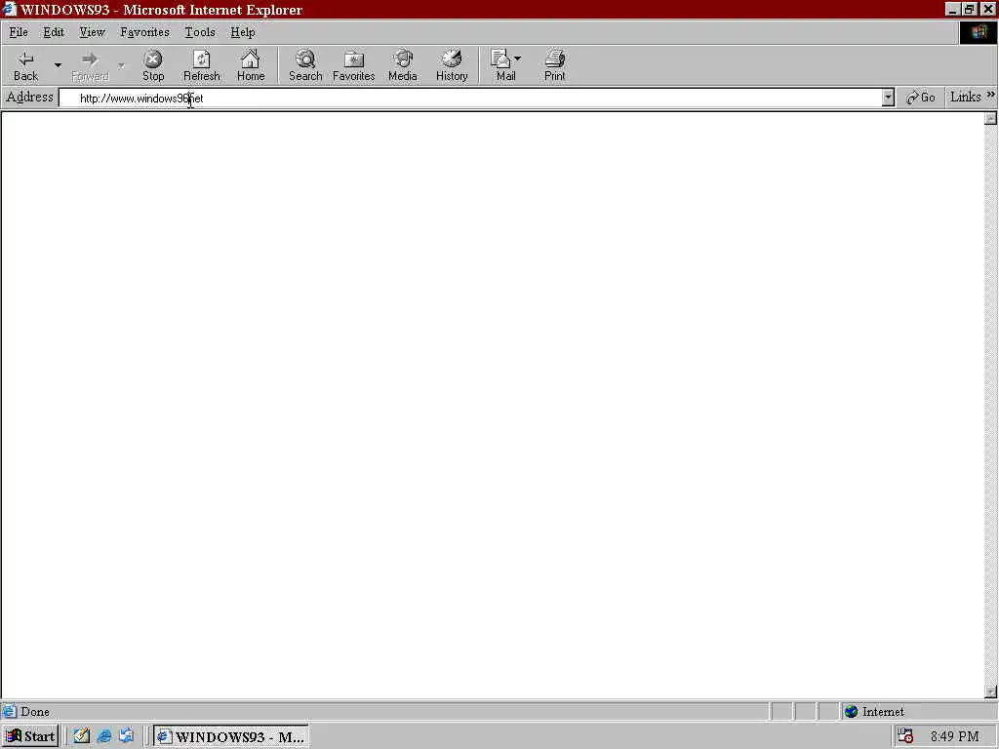The width and height of the screenshot is (999, 749).
Task: Launch Outlook Express from Quick Launch
Action: coord(126,736)
